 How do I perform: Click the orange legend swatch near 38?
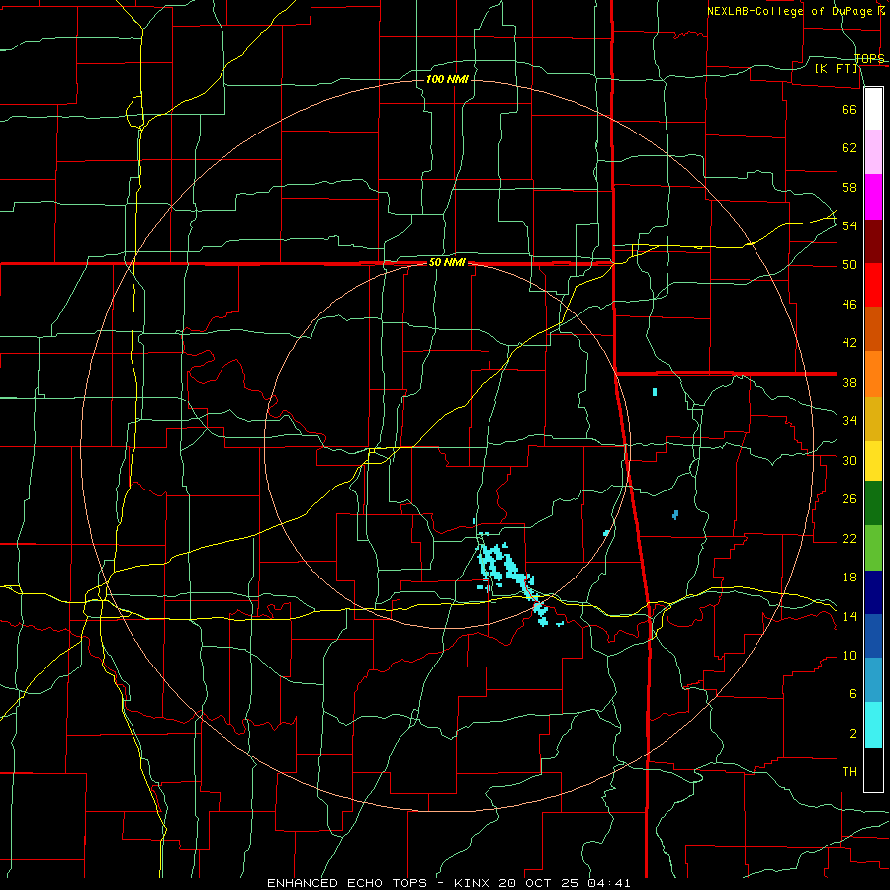[873, 374]
